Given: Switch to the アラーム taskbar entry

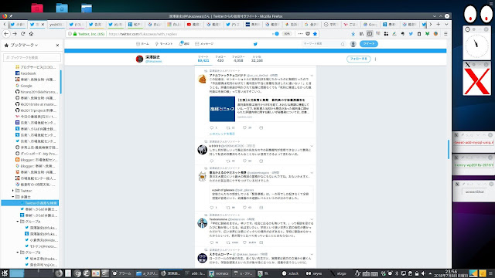Looking at the screenshot, I should pos(122,273).
